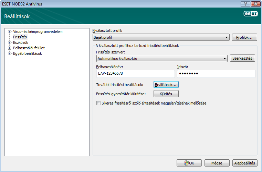Screen dimensions: 262x172
Task: Expand Vírus- és kémprogramvédelem tree node
Action: click(10, 32)
